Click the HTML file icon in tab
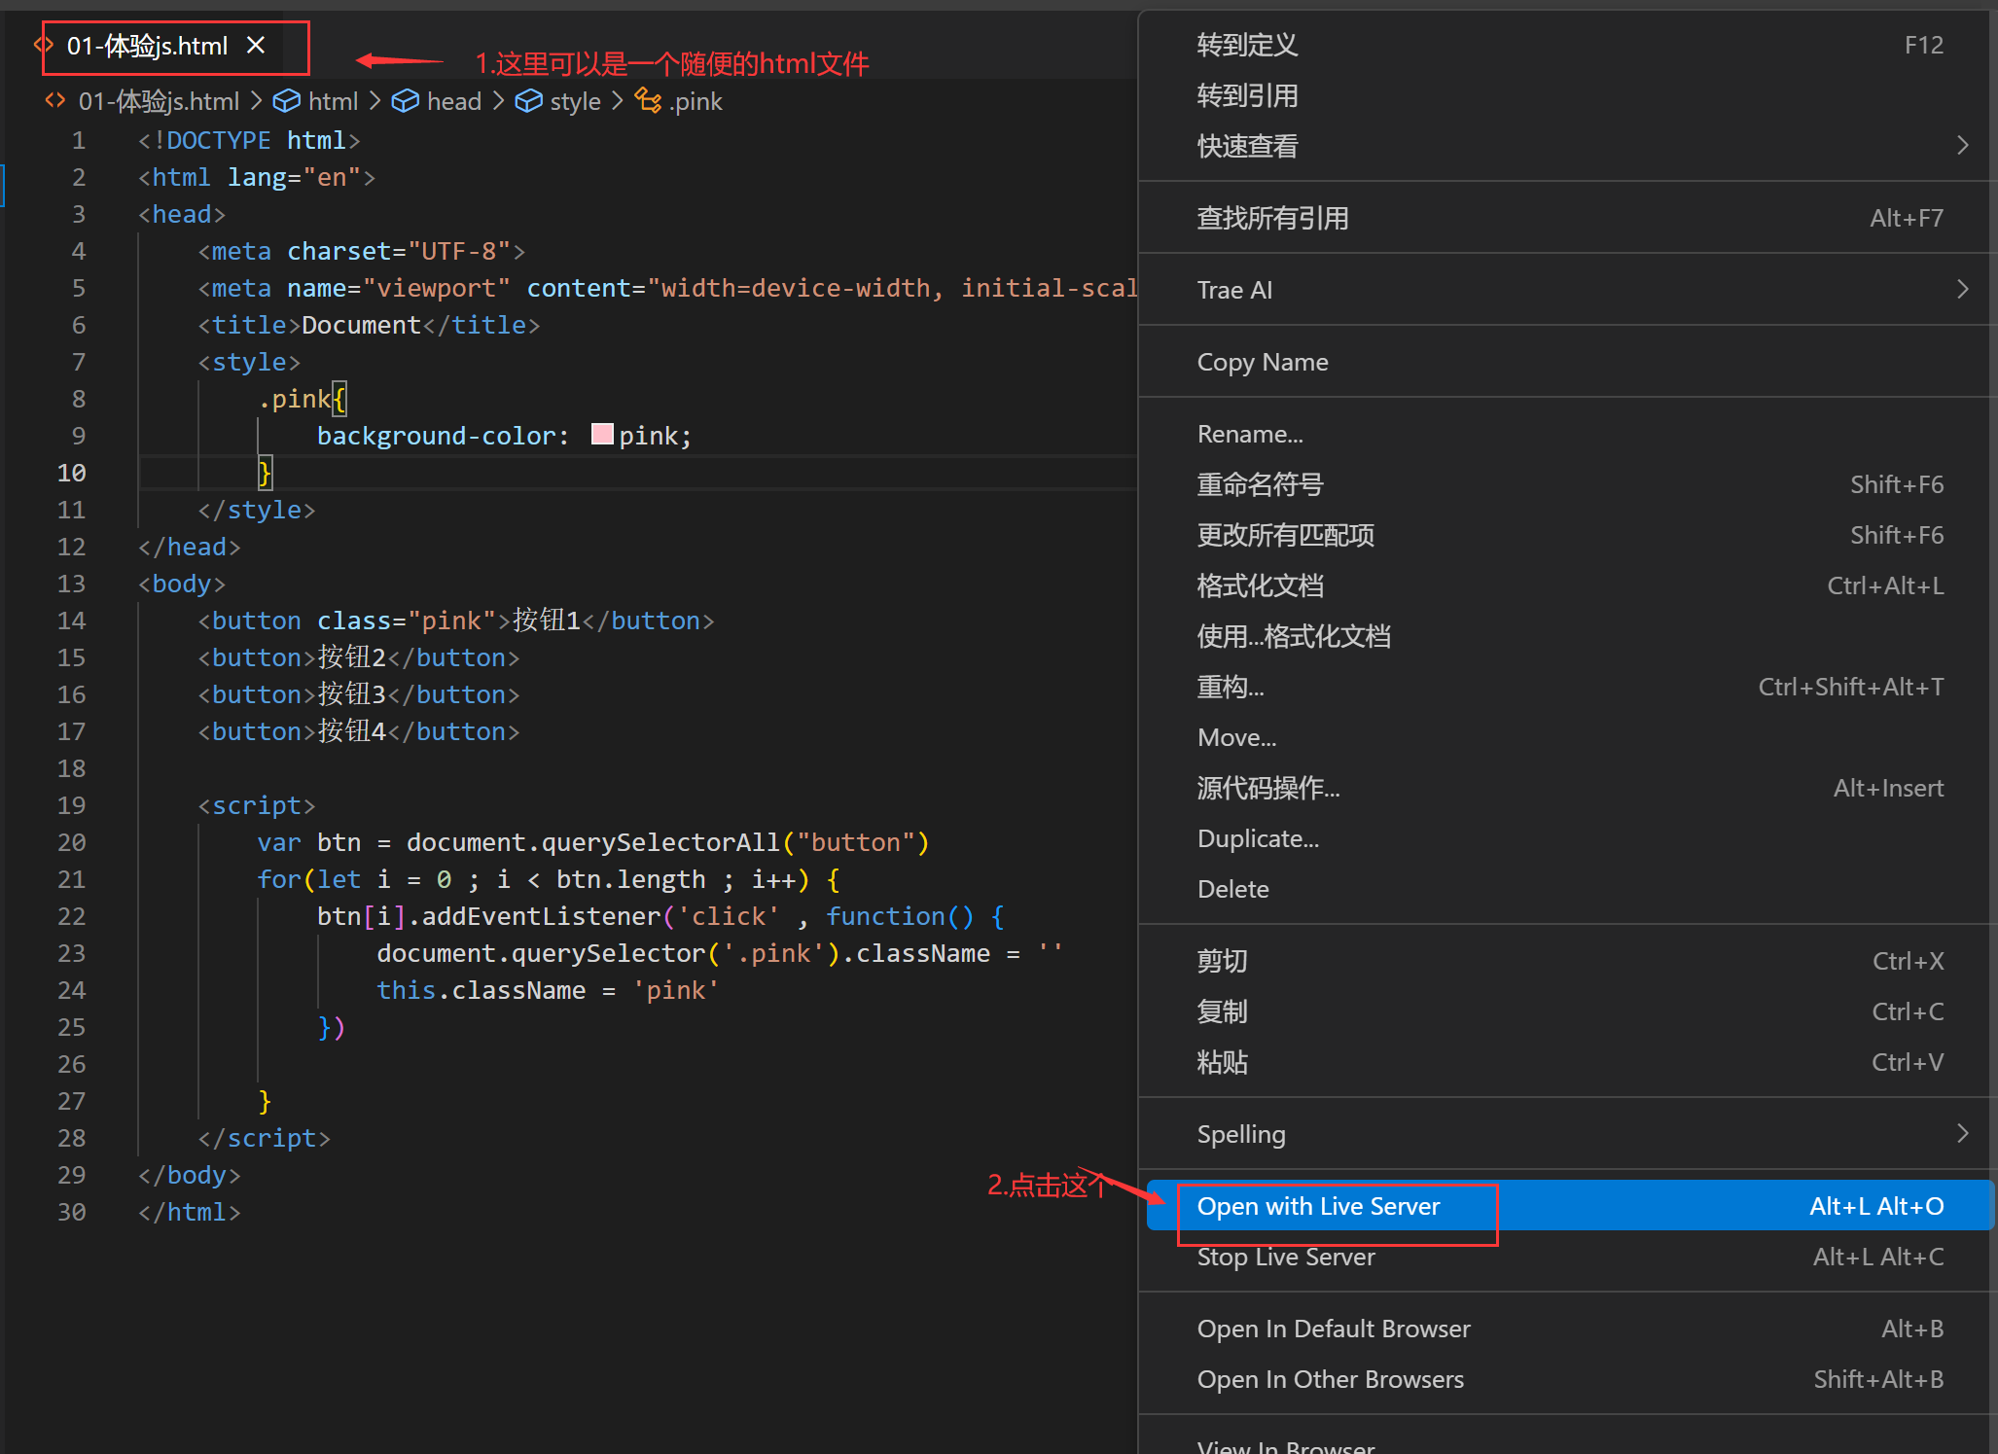 tap(44, 46)
